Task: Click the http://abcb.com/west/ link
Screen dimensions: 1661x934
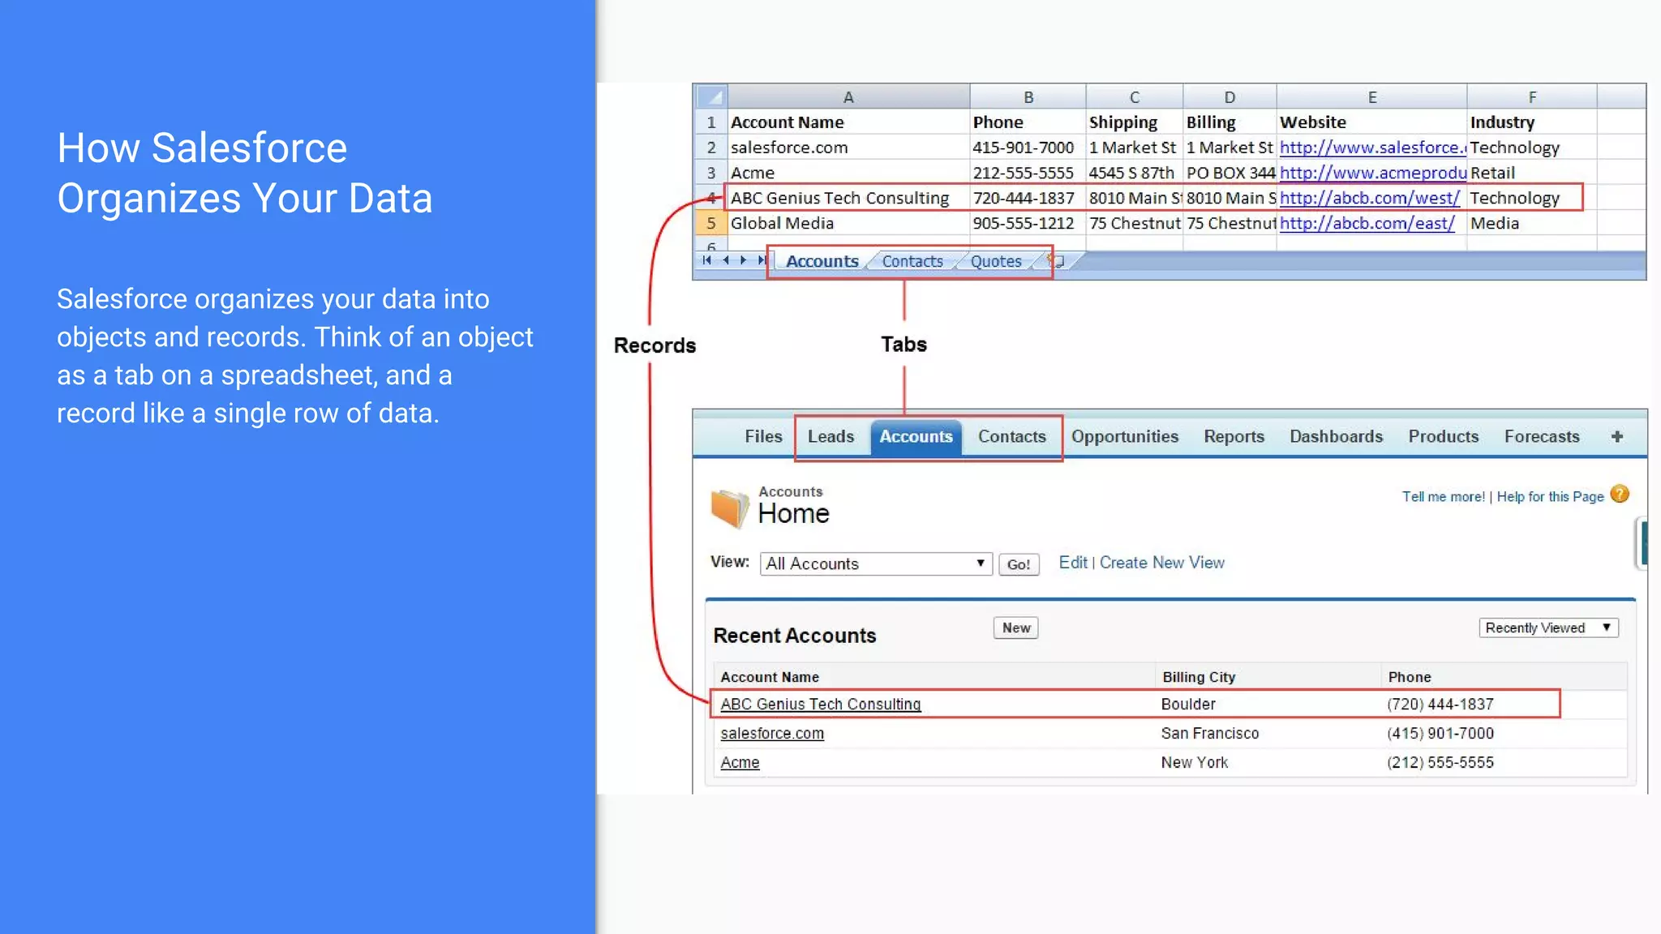Action: [1369, 198]
